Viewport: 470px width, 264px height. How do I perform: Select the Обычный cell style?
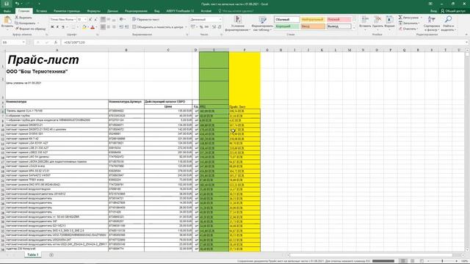(x=286, y=20)
